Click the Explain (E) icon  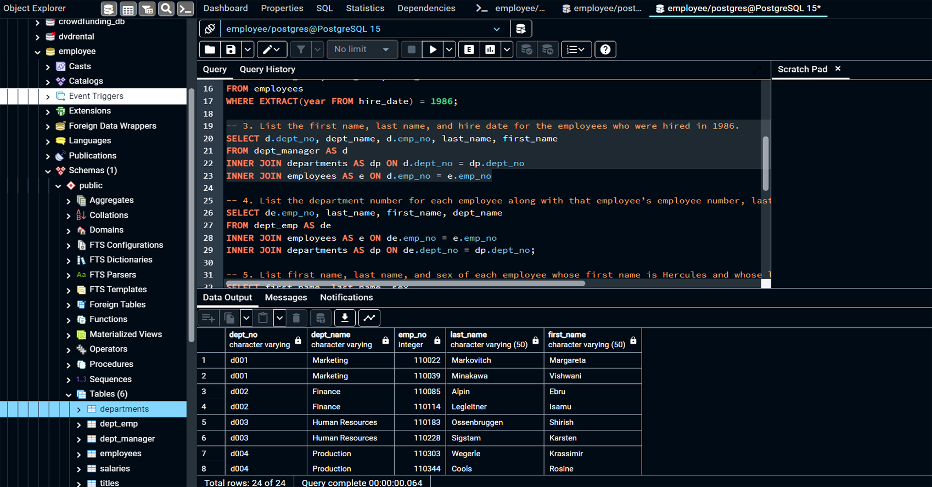469,49
